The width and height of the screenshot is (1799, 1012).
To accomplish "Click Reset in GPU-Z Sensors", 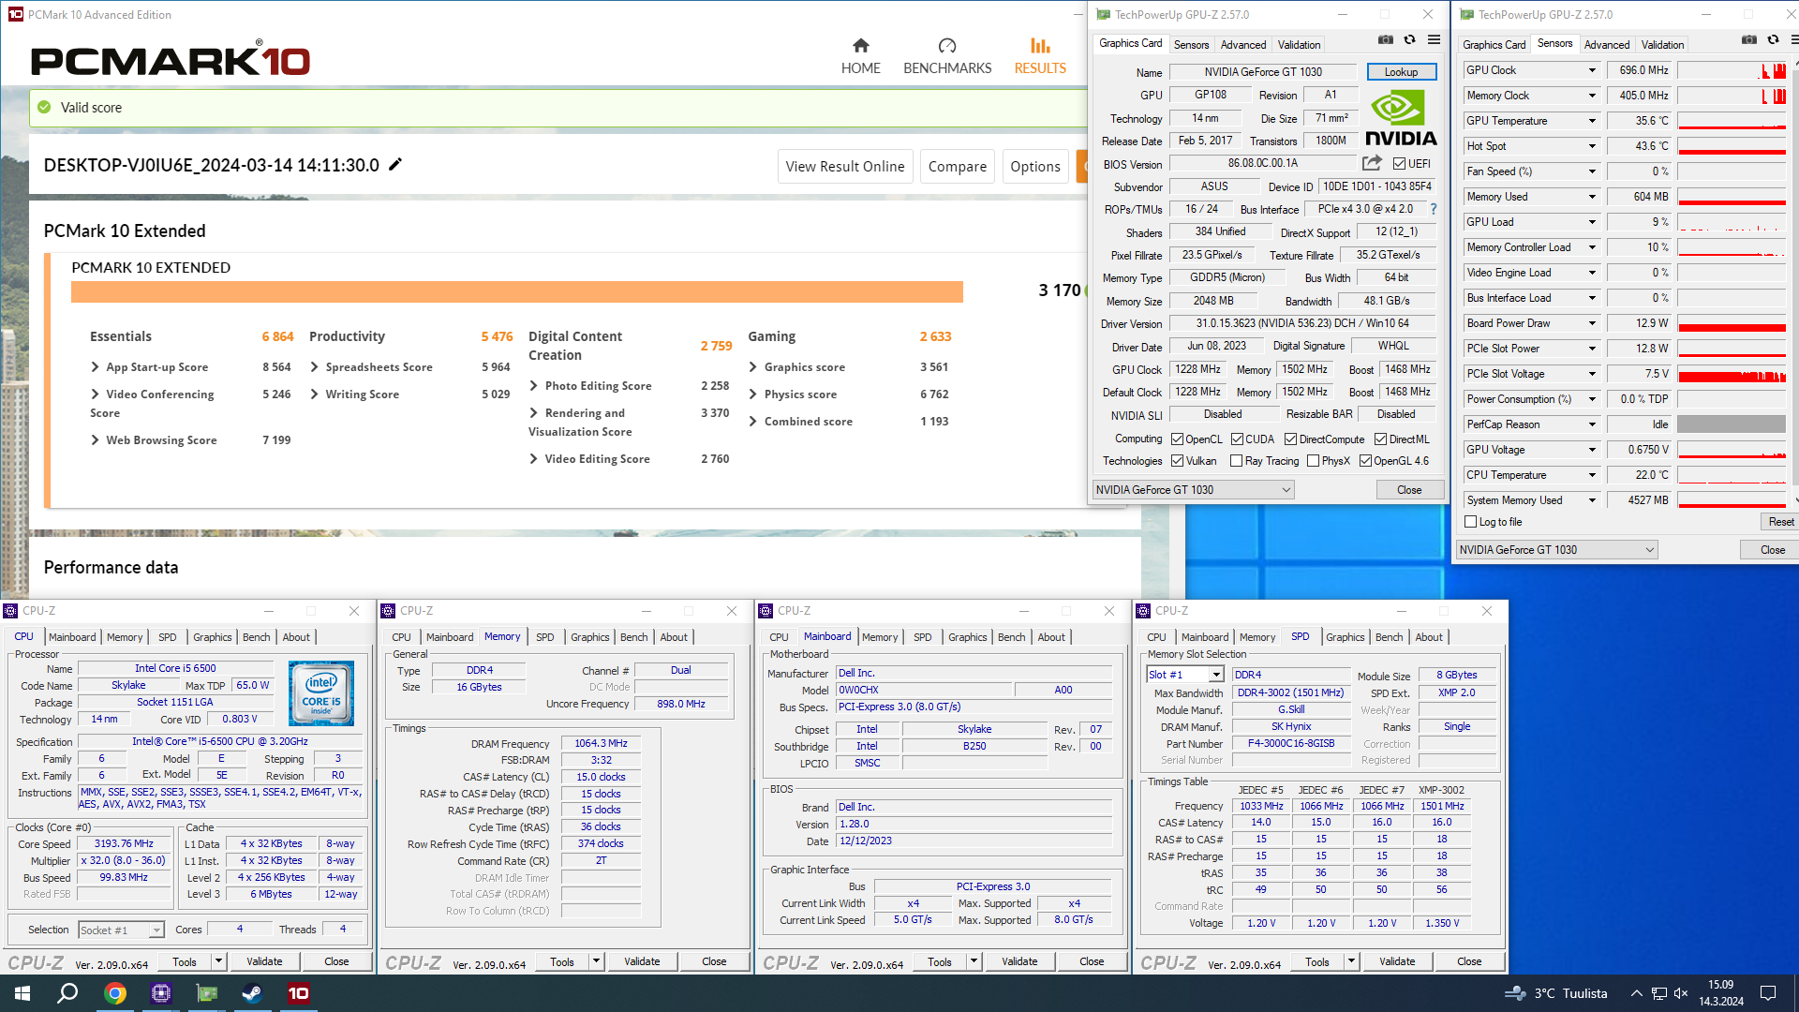I will pyautogui.click(x=1780, y=522).
